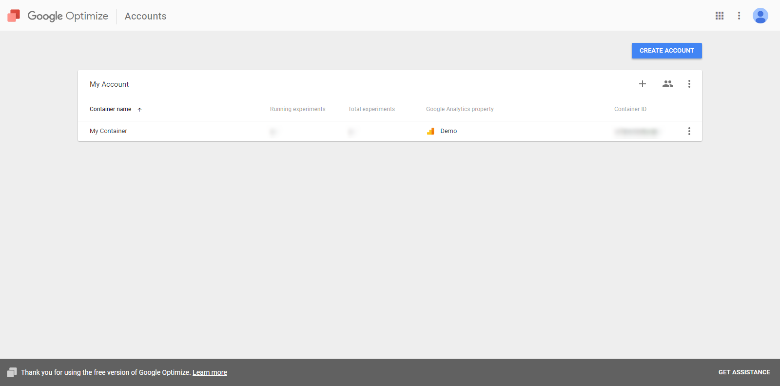Image resolution: width=780 pixels, height=386 pixels.
Task: Open the My Container row
Action: pos(108,131)
